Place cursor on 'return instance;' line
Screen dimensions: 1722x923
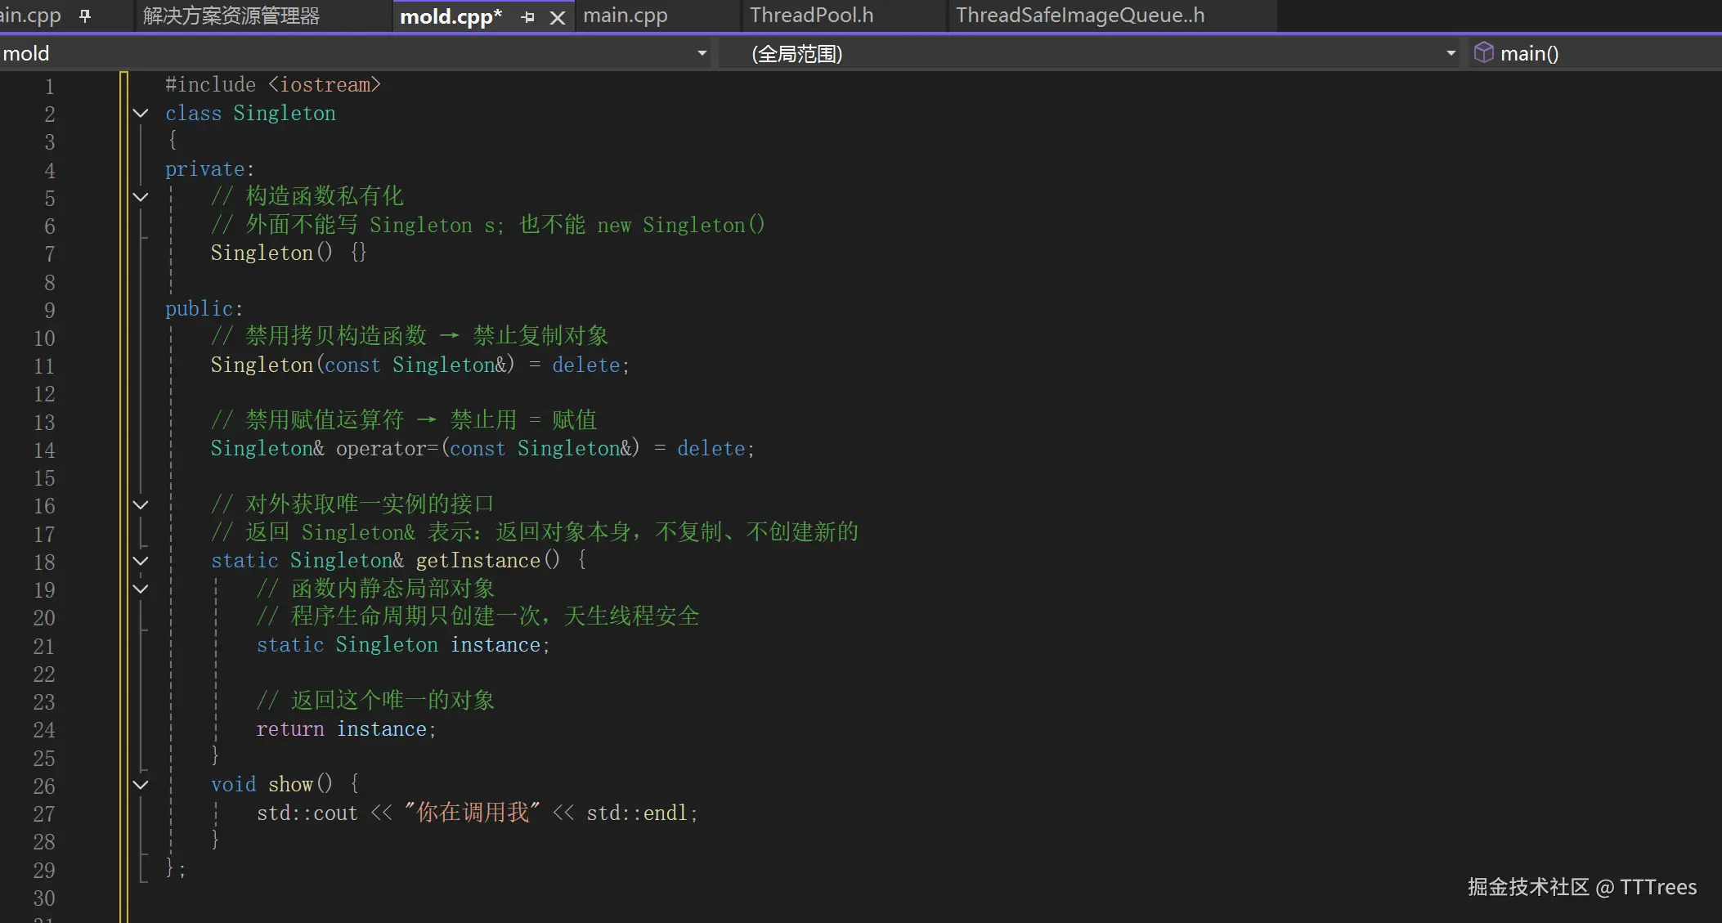click(x=346, y=729)
